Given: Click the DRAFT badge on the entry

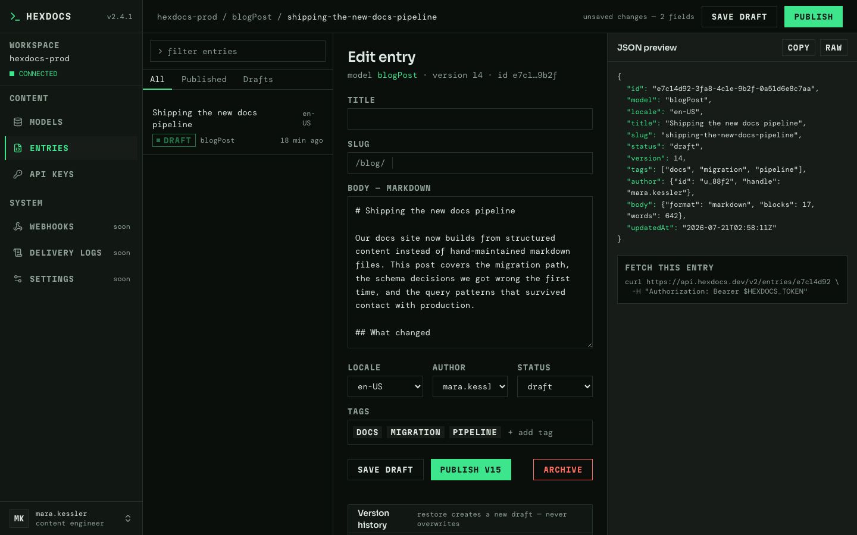Looking at the screenshot, I should pos(174,140).
